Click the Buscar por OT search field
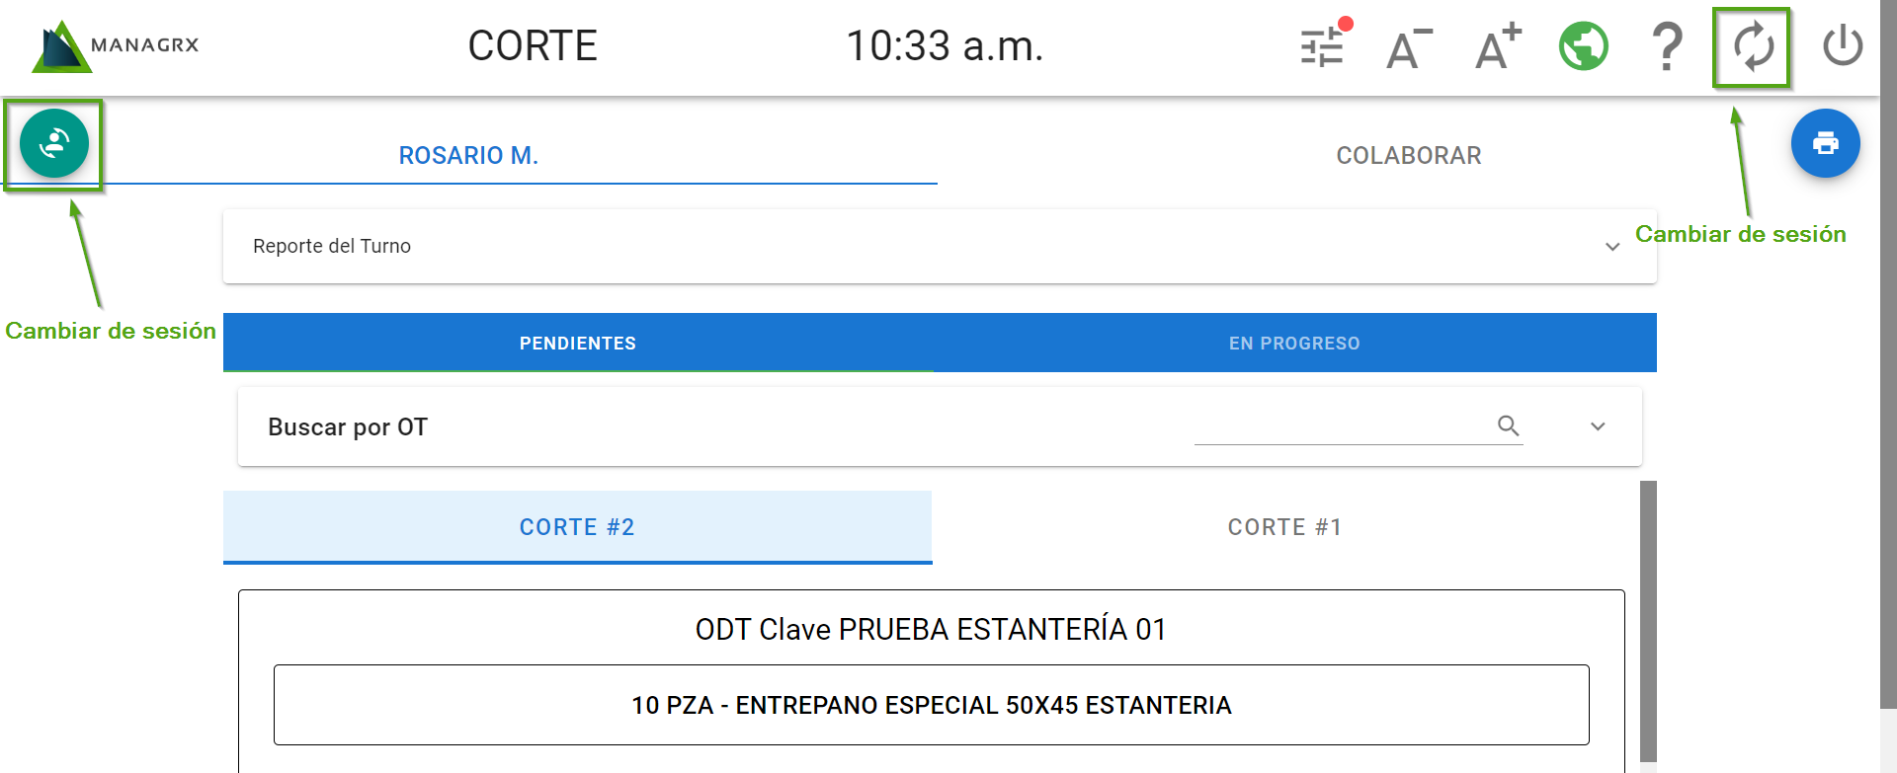 [x=1344, y=426]
